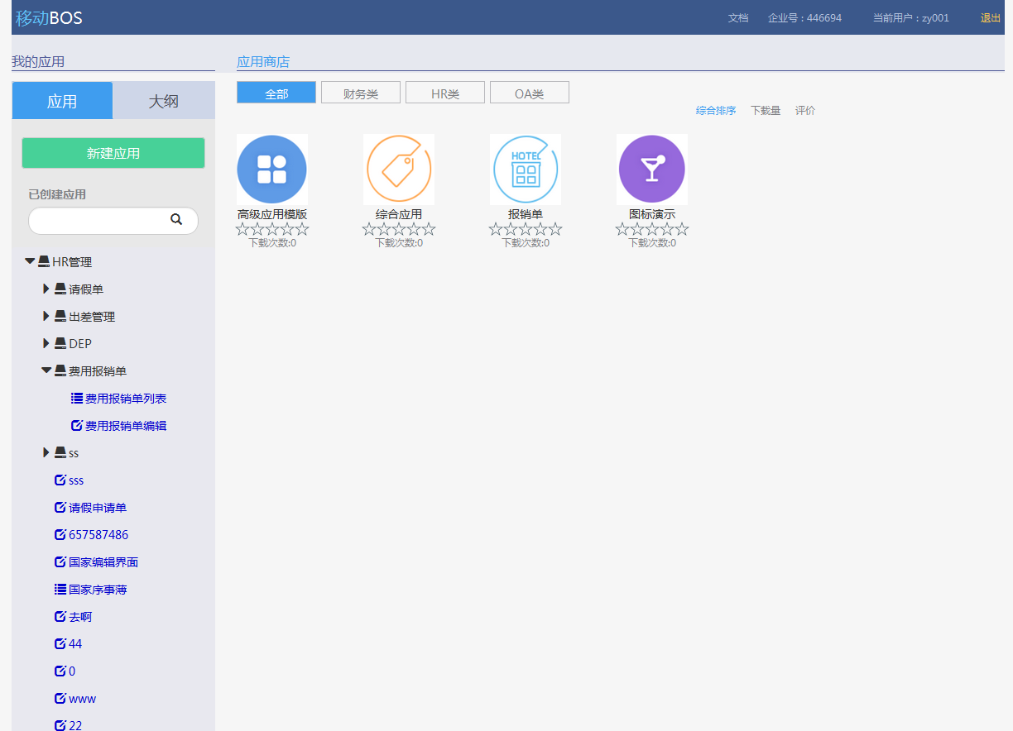Click the 退出 logout link
1013x731 pixels.
coord(990,18)
